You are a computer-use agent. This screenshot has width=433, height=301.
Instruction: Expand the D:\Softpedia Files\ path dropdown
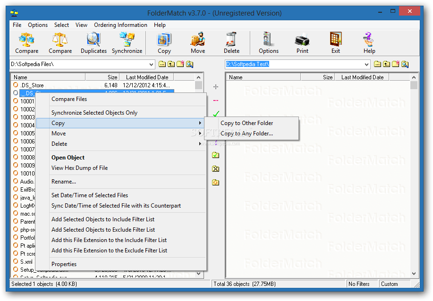[x=151, y=64]
